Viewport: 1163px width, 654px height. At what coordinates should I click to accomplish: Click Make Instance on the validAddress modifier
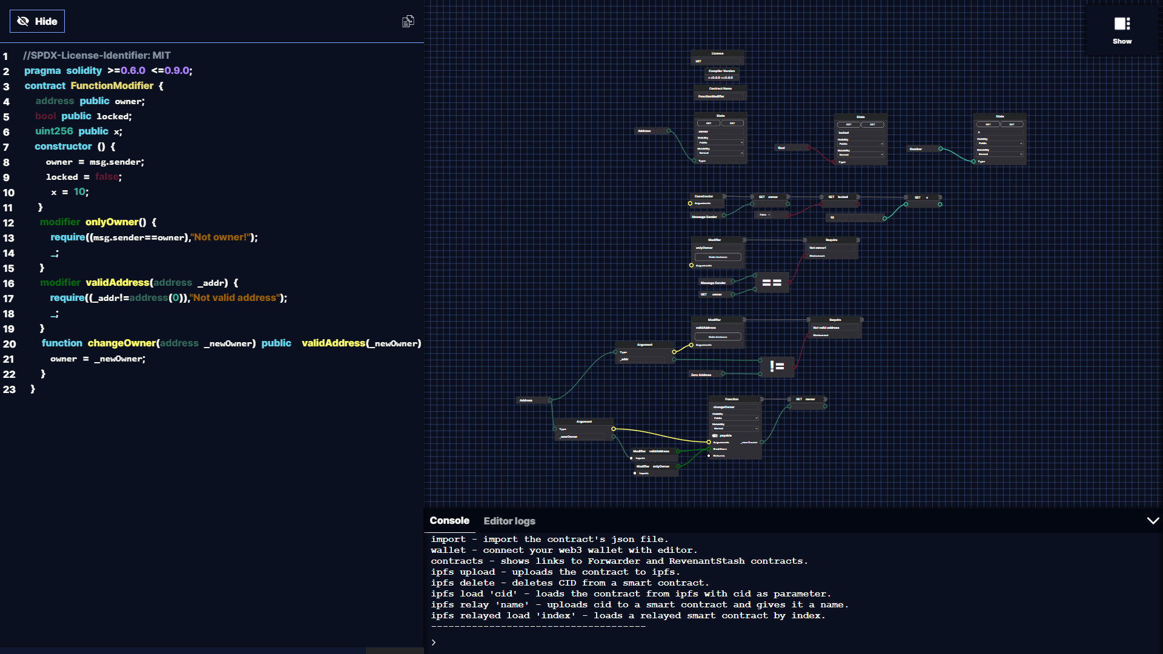[718, 337]
